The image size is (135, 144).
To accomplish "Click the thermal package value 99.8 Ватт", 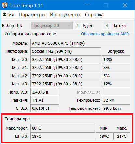I will pyautogui.click(x=116, y=108).
